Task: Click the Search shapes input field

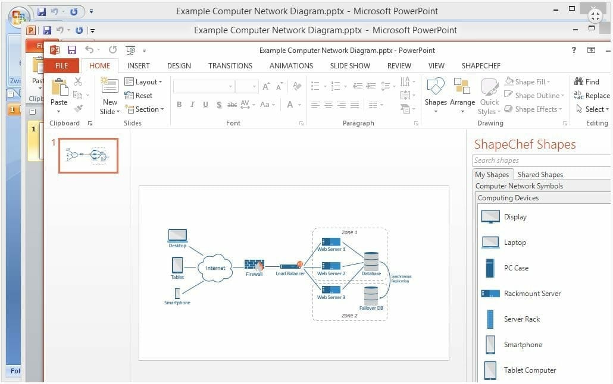Action: [542, 160]
